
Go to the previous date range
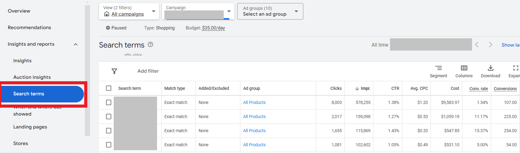477,45
